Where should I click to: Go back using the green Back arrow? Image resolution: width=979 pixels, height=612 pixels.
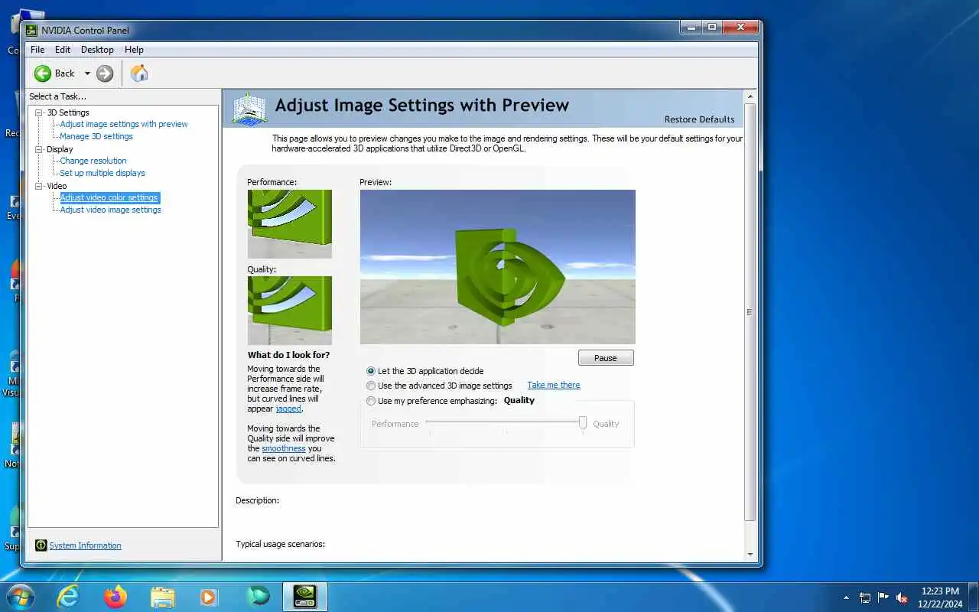click(x=43, y=73)
